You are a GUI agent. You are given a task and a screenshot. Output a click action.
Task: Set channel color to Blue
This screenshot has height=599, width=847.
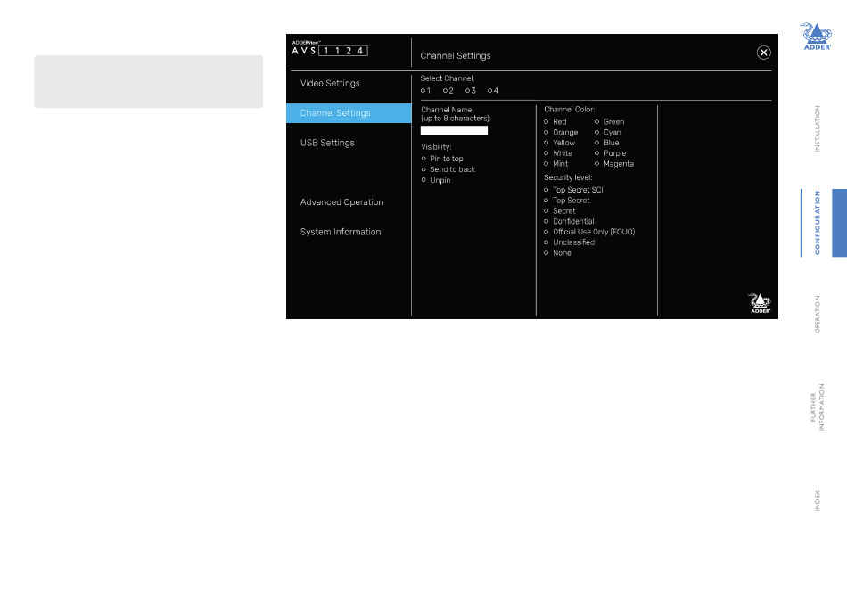pyautogui.click(x=596, y=143)
